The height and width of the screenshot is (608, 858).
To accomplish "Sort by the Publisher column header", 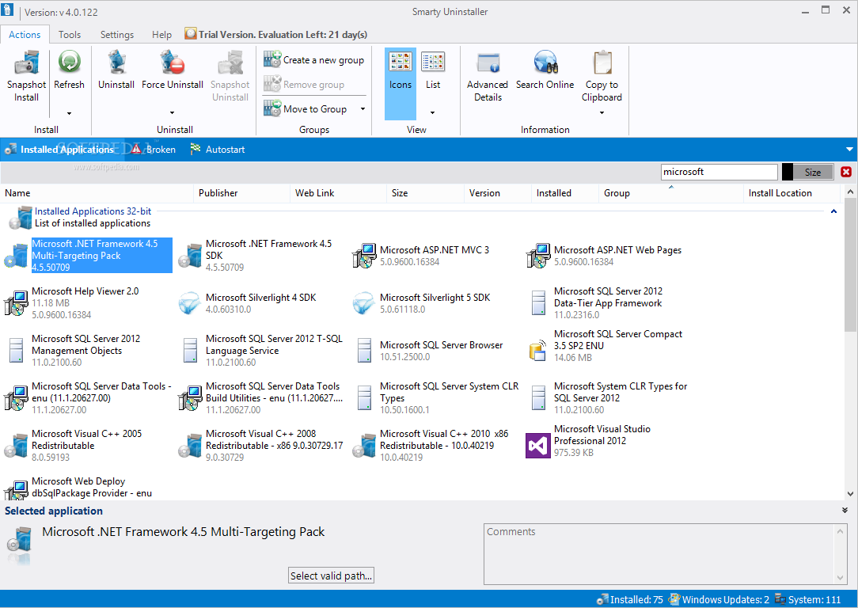I will (x=241, y=192).
